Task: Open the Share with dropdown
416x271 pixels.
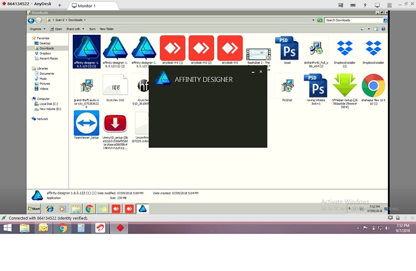Action: [75, 29]
